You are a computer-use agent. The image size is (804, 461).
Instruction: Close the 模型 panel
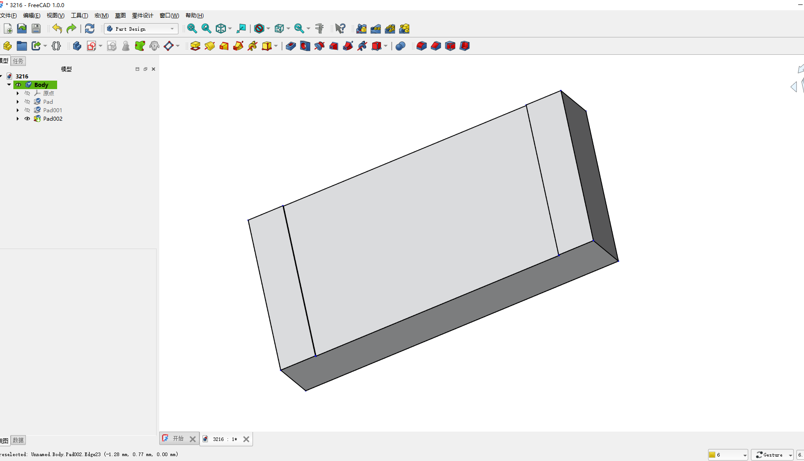[153, 69]
